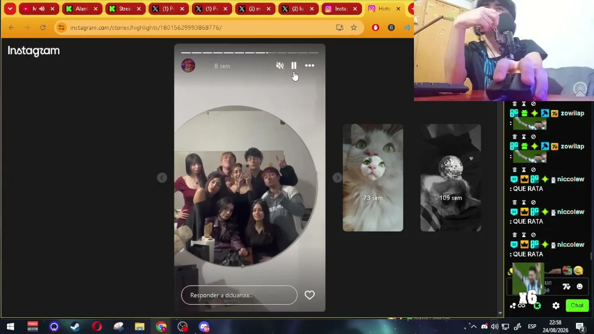The height and width of the screenshot is (334, 594).
Task: Open Voicemeeter from the taskbar
Action: 32,327
